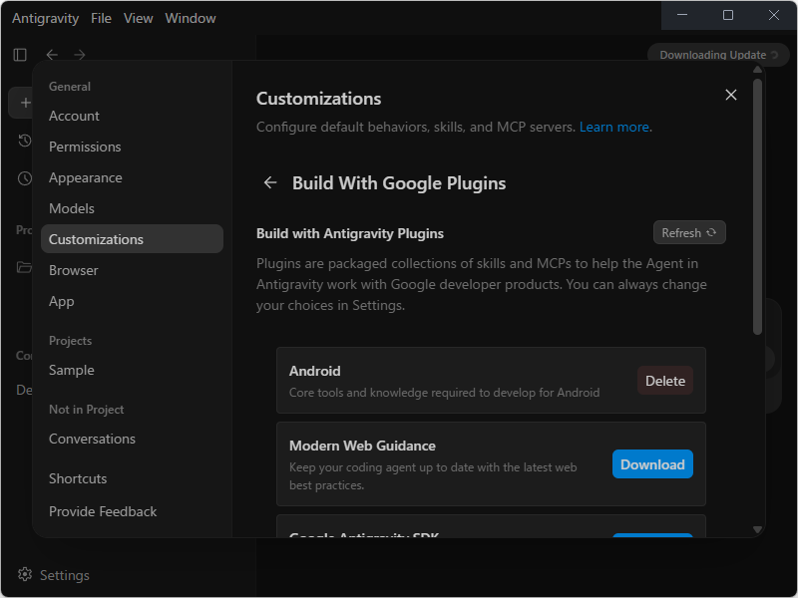Return from Build With Google Plugins using back arrow
798x598 pixels.
(270, 182)
